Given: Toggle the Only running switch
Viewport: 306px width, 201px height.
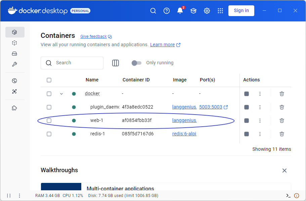Looking at the screenshot, I should click(136, 63).
